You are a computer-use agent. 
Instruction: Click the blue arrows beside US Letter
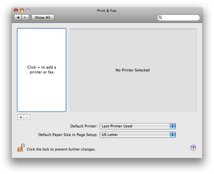pos(173,135)
